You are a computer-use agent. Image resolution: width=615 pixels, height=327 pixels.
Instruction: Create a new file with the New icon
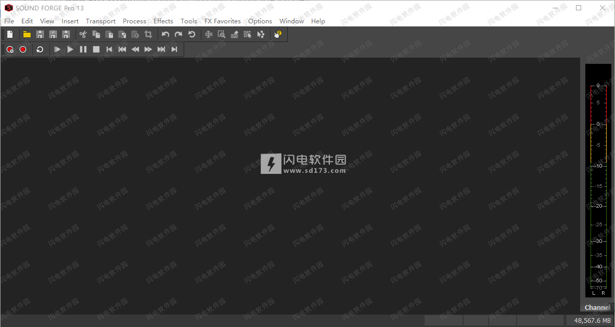point(10,34)
